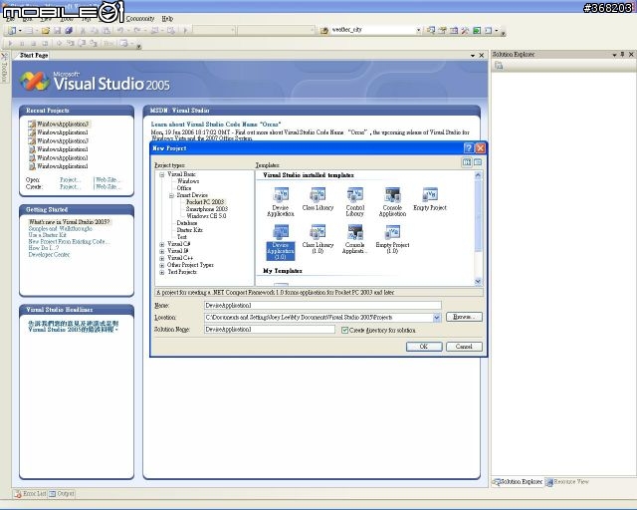637x510 pixels.
Task: Open the Output tab
Action: pyautogui.click(x=62, y=494)
